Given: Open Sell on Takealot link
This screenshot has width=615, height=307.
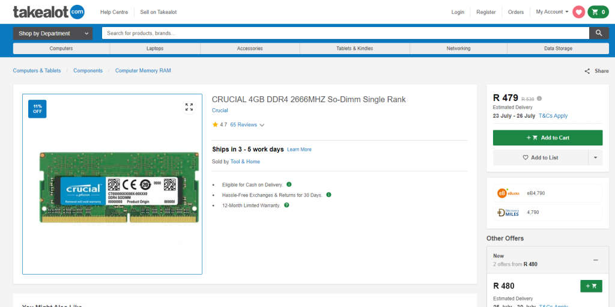Looking at the screenshot, I should pos(159,12).
